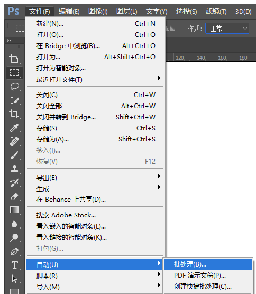Select the Lasso tool
This screenshot has height=294, width=256.
pyautogui.click(x=14, y=87)
